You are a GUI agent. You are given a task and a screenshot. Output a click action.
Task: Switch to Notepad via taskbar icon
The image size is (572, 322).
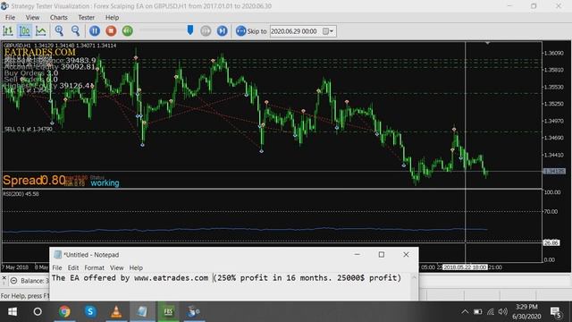click(x=142, y=312)
